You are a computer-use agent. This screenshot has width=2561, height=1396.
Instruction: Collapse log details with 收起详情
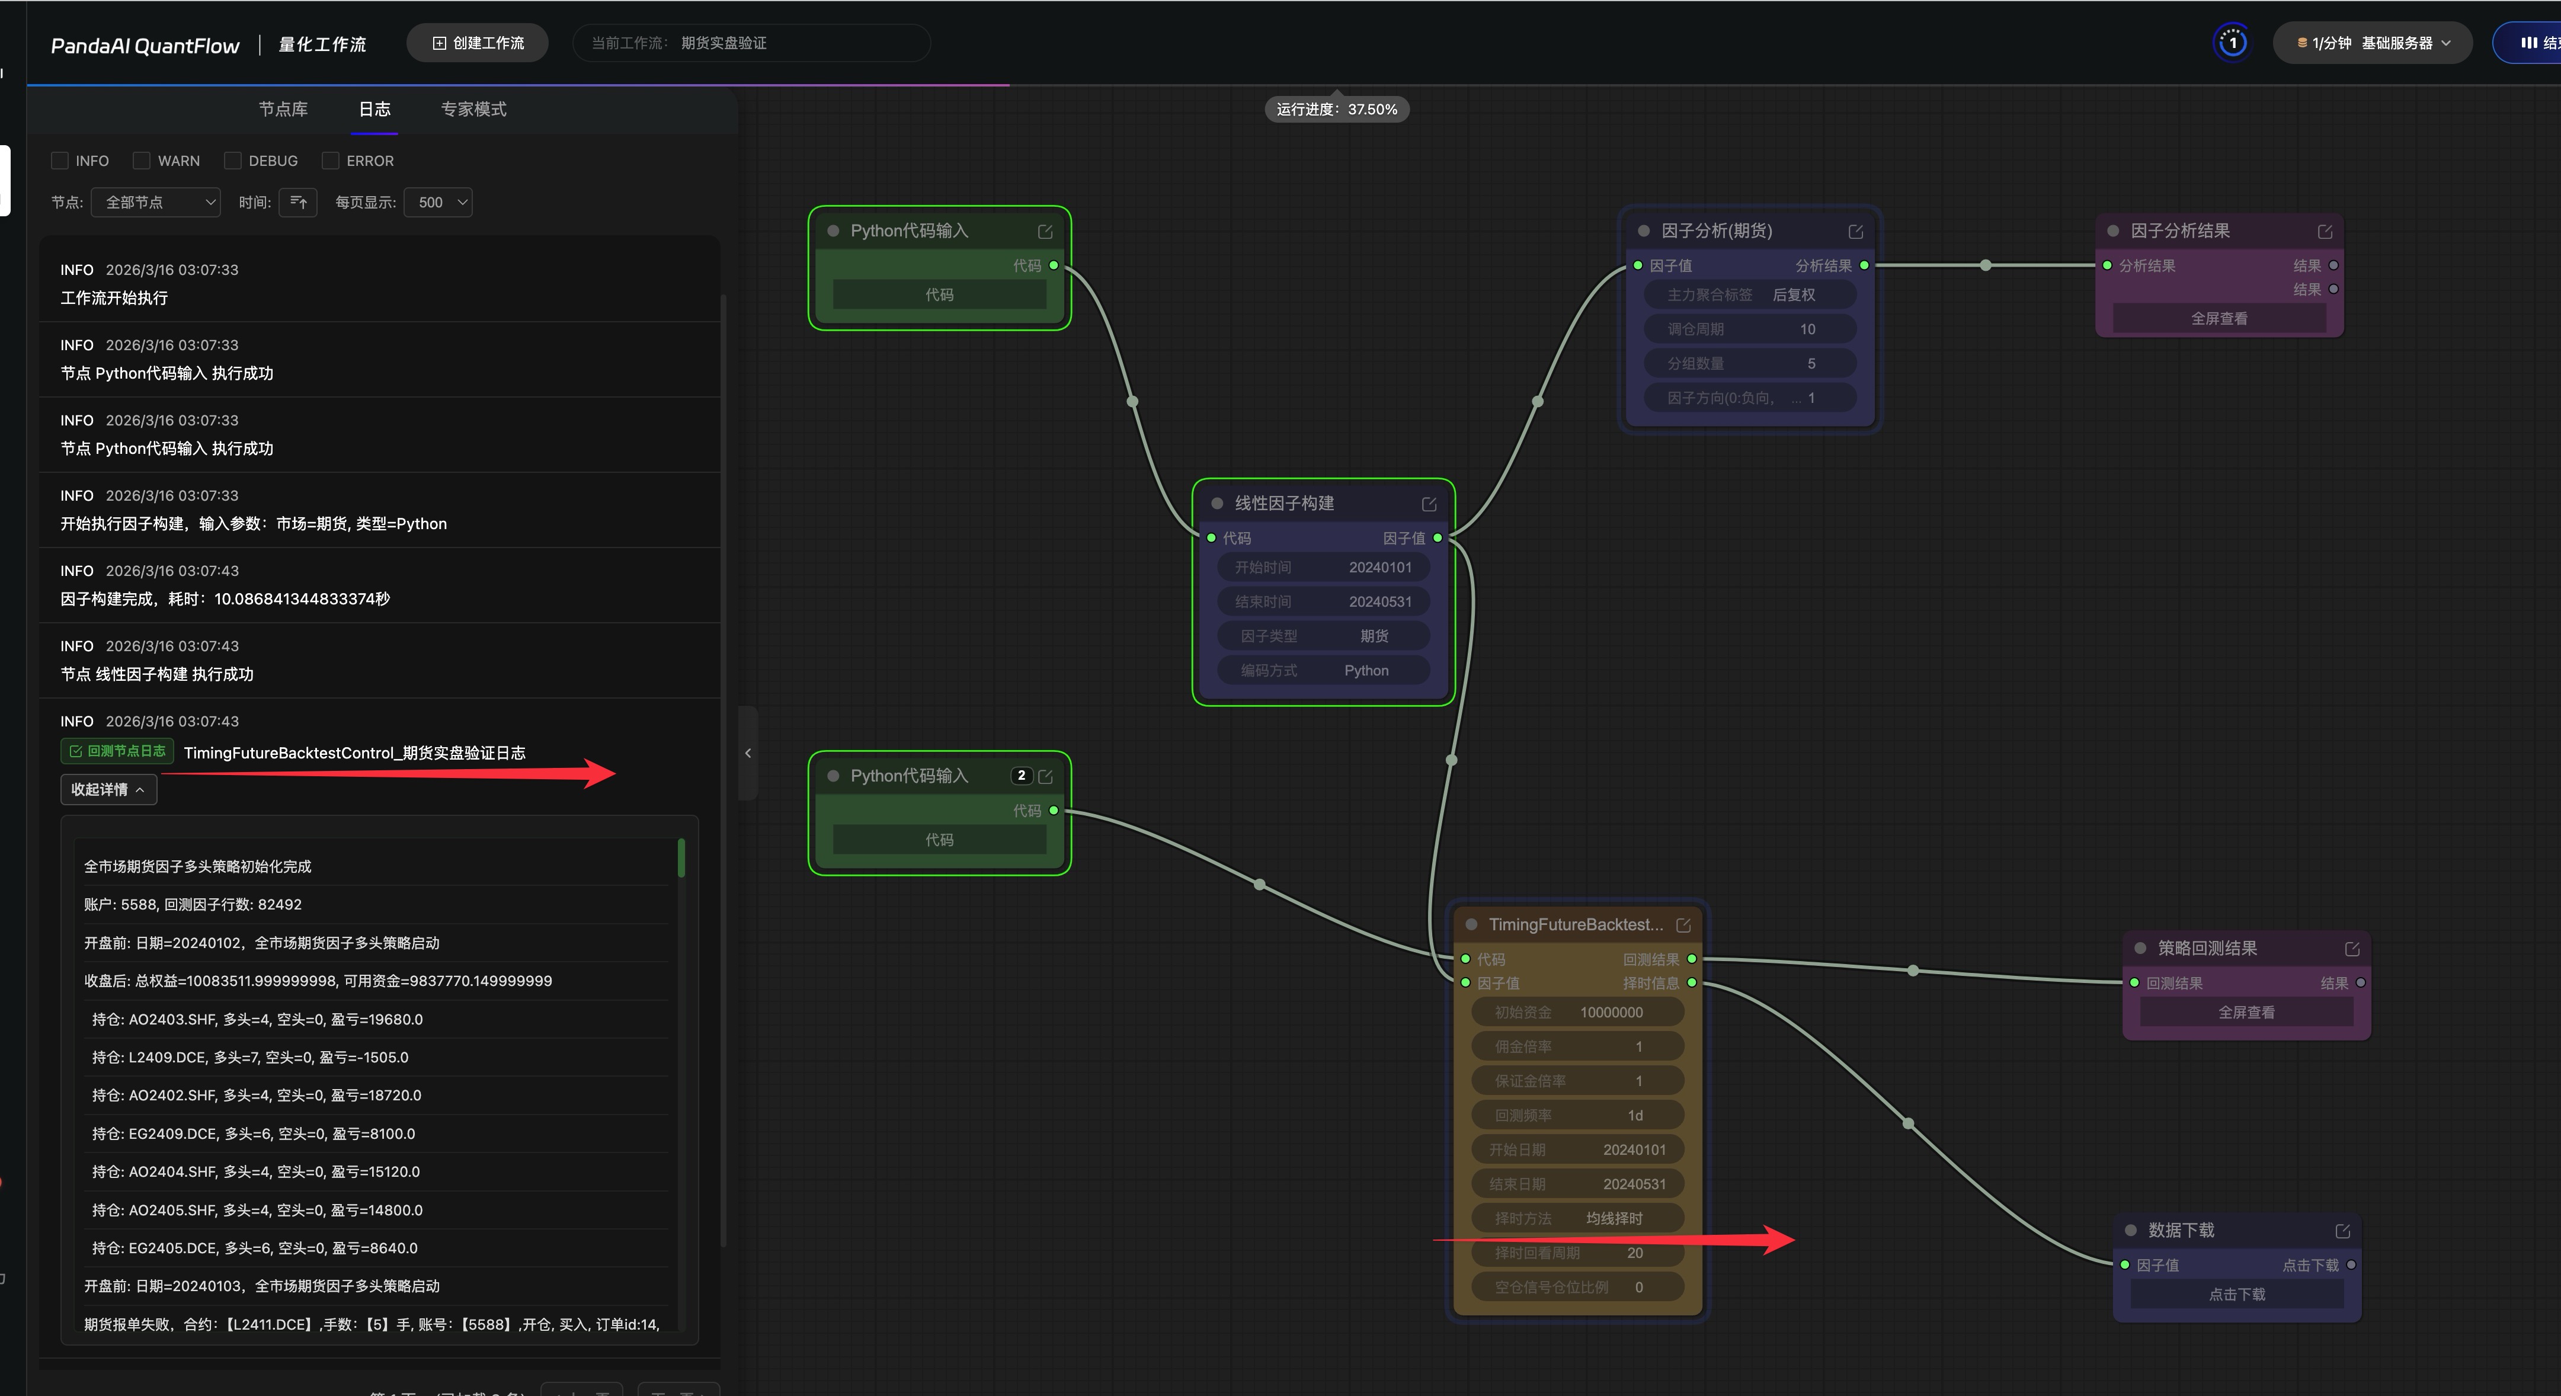click(x=108, y=789)
